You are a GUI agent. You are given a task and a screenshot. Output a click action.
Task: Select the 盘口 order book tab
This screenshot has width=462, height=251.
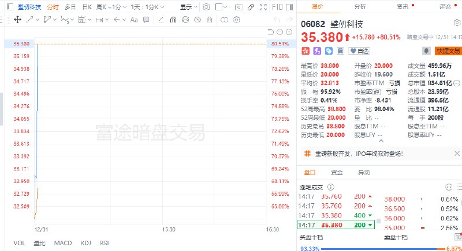click(x=310, y=172)
